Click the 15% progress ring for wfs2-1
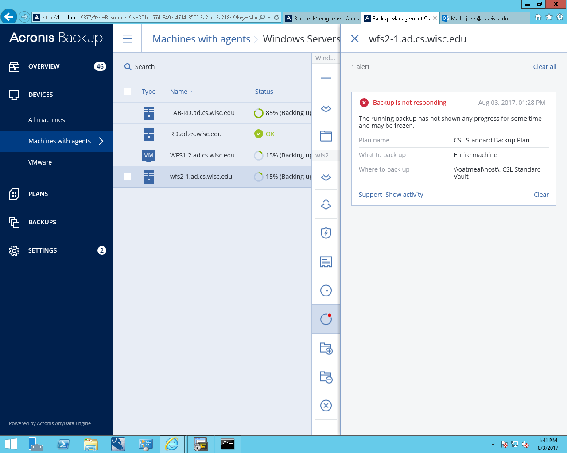 tap(259, 177)
